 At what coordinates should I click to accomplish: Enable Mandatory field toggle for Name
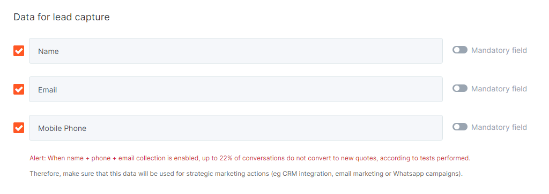click(459, 50)
